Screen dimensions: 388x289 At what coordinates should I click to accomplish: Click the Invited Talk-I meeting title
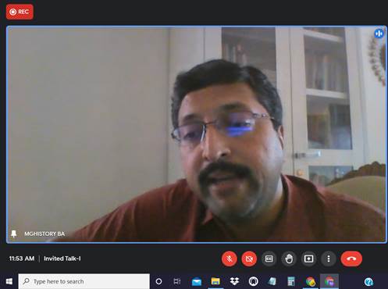point(62,259)
